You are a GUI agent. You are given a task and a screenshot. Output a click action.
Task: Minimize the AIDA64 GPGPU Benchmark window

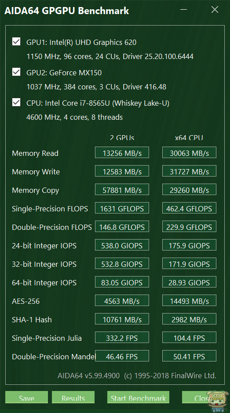pos(184,10)
